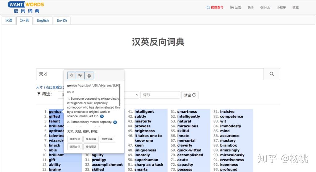This screenshot has width=316, height=172.
Task: Click the 维基词典 button
Action: 91,139
